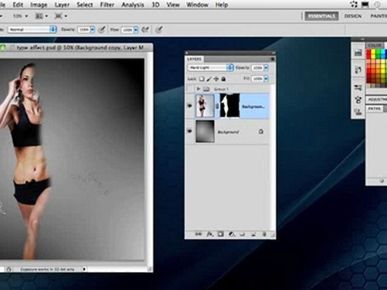Click the screen mode icon in the menu bar
This screenshot has width=387, height=290.
364,4
